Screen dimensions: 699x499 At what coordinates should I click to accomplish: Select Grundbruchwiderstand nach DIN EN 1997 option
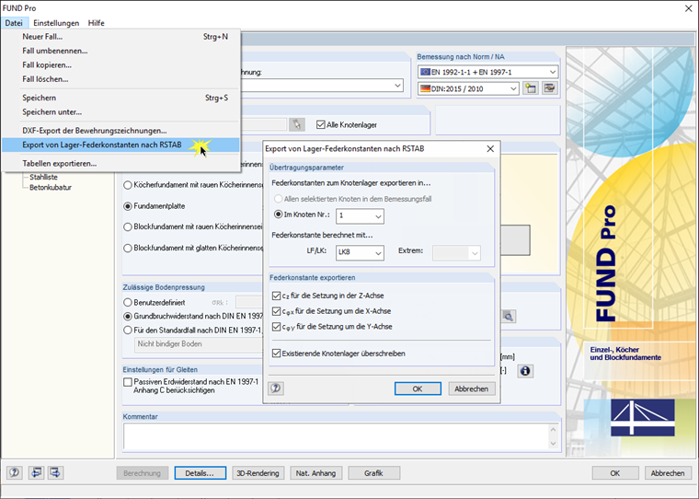pos(128,317)
